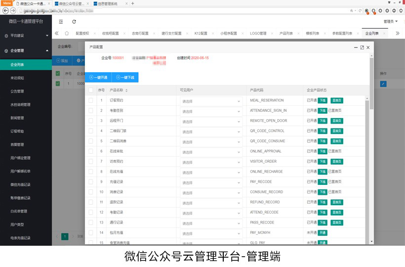405x267 pixels.
Task: Click the page refresh icon in header
Action: click(74, 21)
